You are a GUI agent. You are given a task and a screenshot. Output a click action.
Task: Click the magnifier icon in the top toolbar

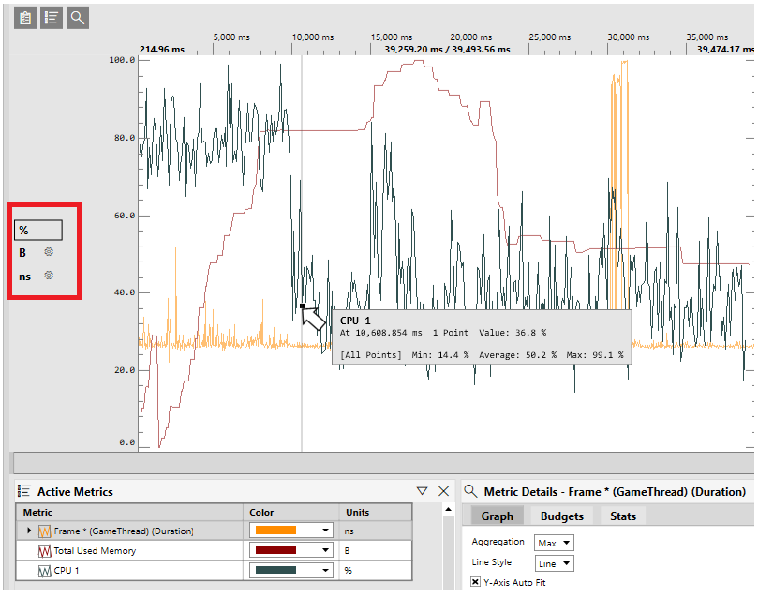coord(78,19)
